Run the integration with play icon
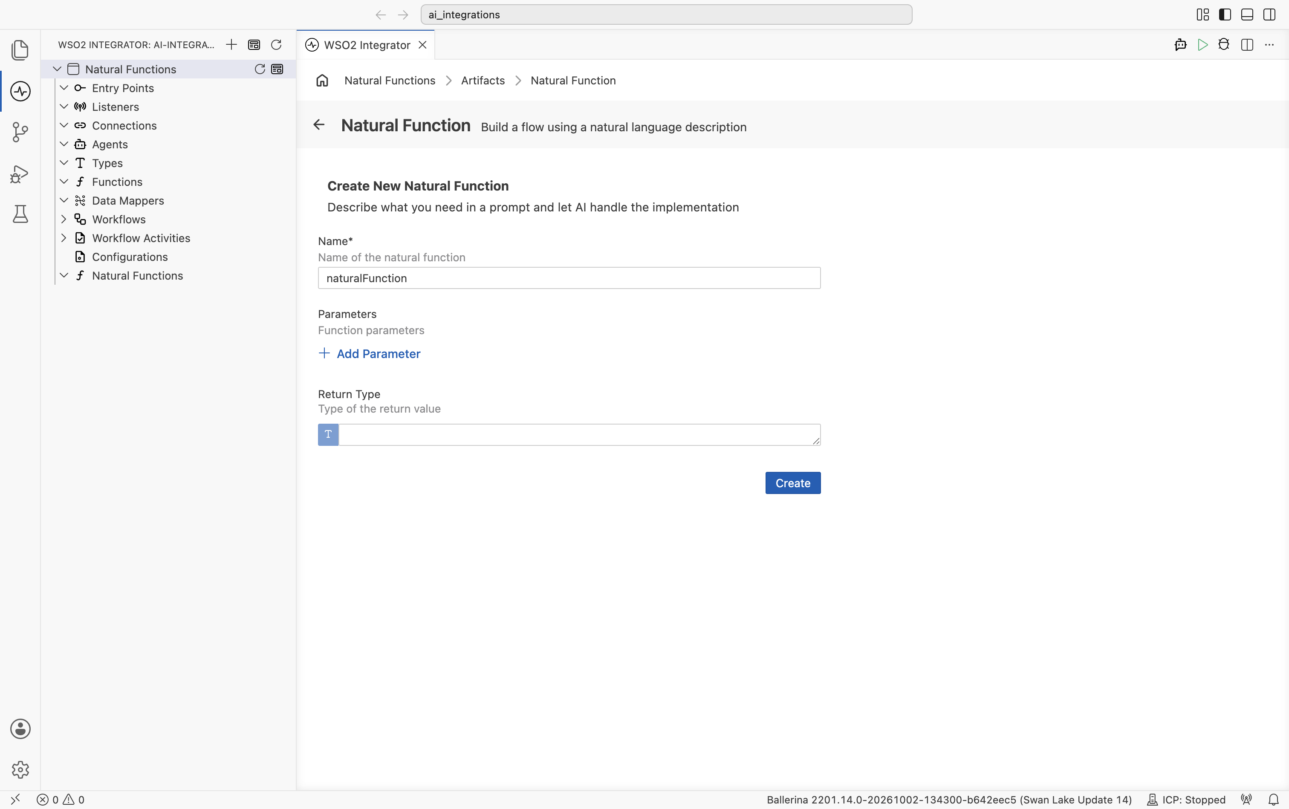This screenshot has height=809, width=1289. tap(1203, 44)
